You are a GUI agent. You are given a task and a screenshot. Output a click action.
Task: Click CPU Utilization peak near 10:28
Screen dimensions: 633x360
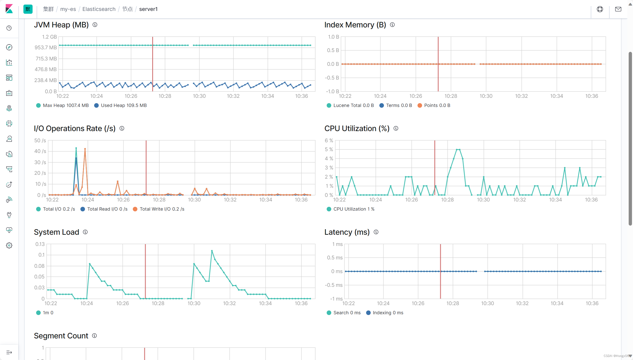[x=458, y=150]
